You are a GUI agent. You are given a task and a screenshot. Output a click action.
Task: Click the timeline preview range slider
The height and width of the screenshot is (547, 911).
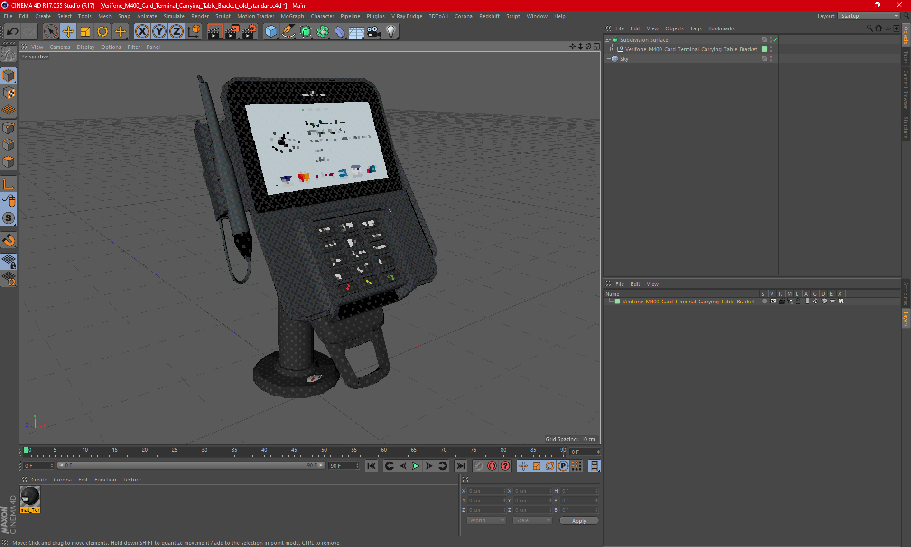point(191,466)
